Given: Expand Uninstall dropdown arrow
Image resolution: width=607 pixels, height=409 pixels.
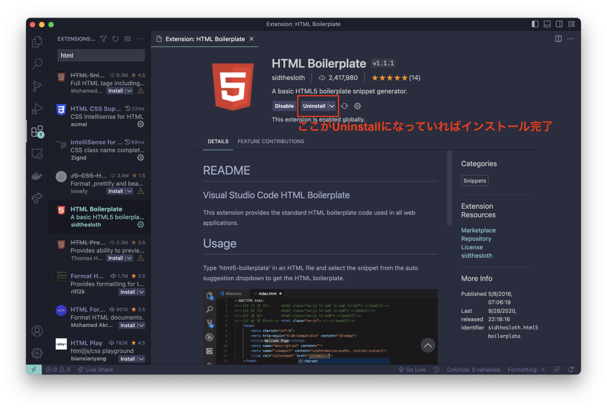Looking at the screenshot, I should [332, 106].
